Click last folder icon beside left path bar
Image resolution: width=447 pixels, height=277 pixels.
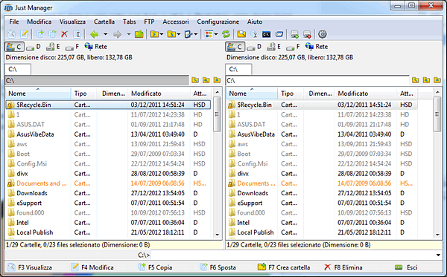tap(217, 80)
